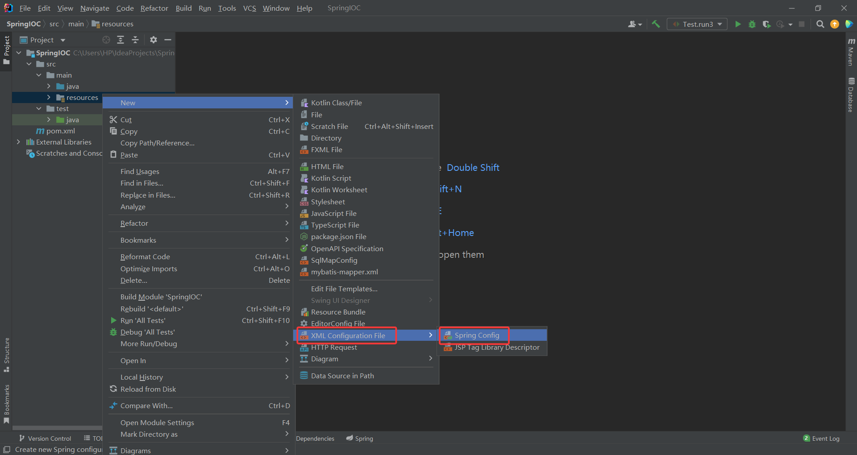857x455 pixels.
Task: Collapse the SpringIOC root node
Action: coord(19,53)
